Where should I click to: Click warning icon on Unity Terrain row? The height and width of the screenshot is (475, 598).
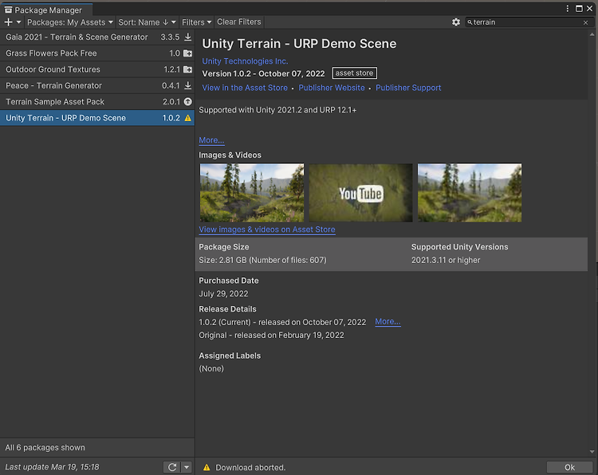click(x=187, y=118)
